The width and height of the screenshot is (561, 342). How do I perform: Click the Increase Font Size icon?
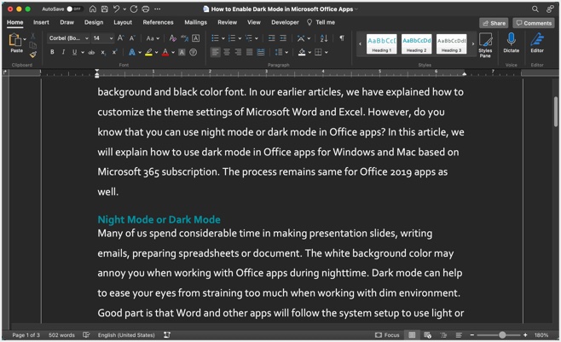[121, 38]
